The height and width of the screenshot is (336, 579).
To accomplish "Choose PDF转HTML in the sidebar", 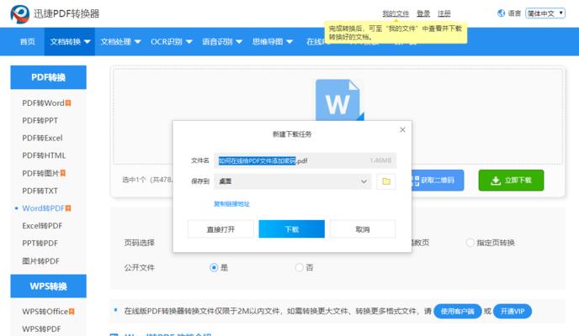I will tap(44, 155).
